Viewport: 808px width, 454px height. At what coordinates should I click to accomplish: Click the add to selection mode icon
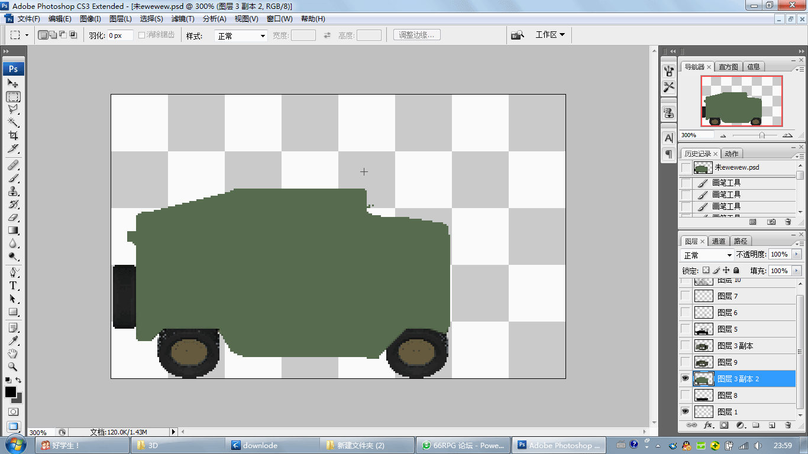pyautogui.click(x=53, y=35)
